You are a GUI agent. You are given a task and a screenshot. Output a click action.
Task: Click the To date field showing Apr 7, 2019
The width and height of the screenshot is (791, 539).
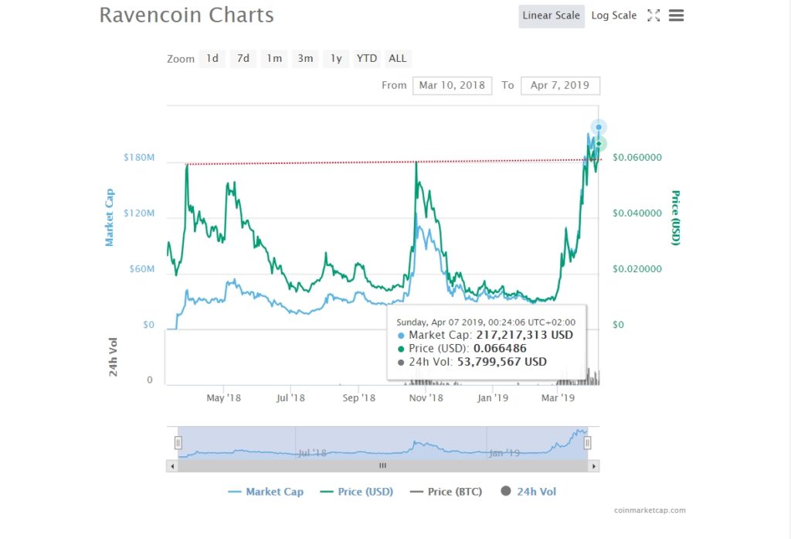coord(560,85)
